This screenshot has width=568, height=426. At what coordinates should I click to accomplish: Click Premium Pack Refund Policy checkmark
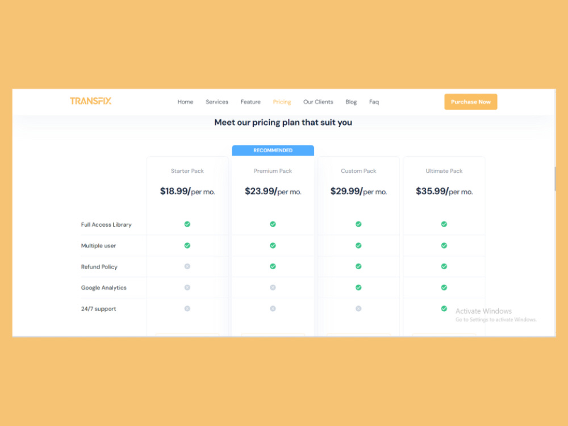[273, 266]
